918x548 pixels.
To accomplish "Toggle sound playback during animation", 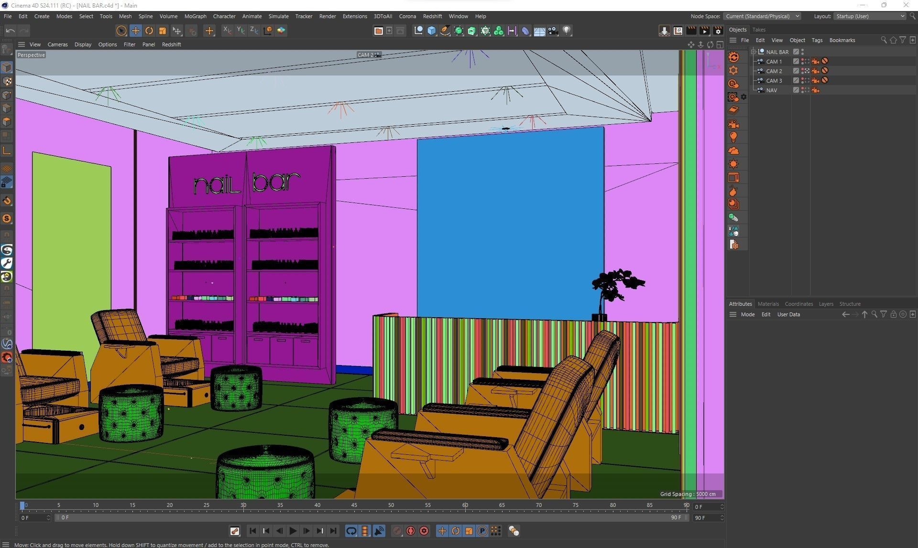I will click(379, 531).
